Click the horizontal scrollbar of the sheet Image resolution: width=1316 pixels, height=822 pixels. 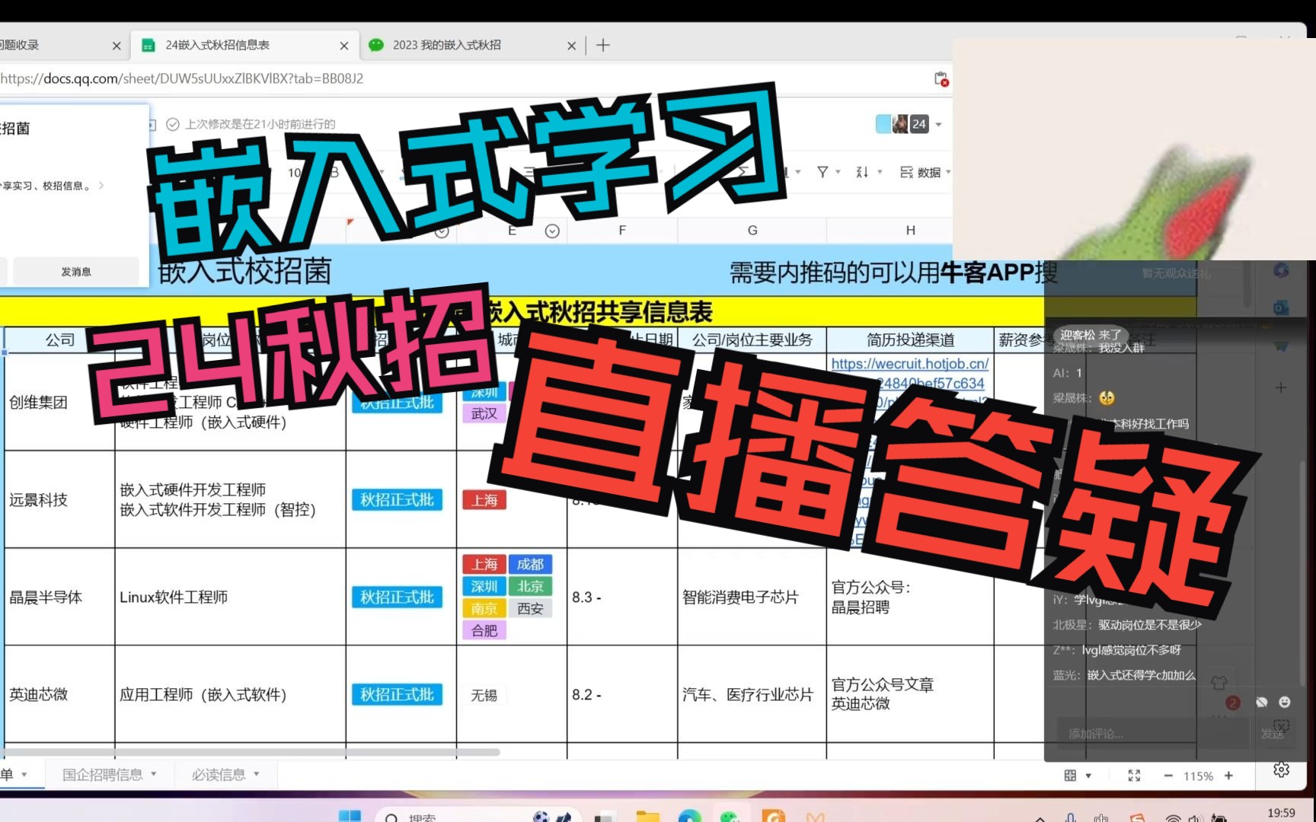pyautogui.click(x=250, y=752)
